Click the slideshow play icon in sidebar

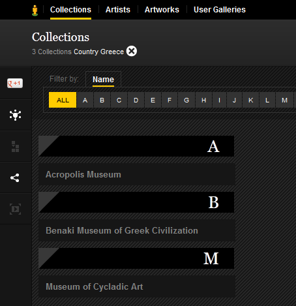(x=15, y=209)
